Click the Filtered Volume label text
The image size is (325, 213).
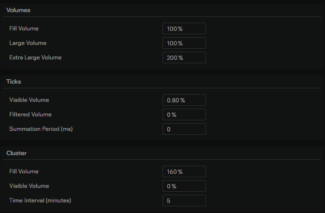point(30,114)
